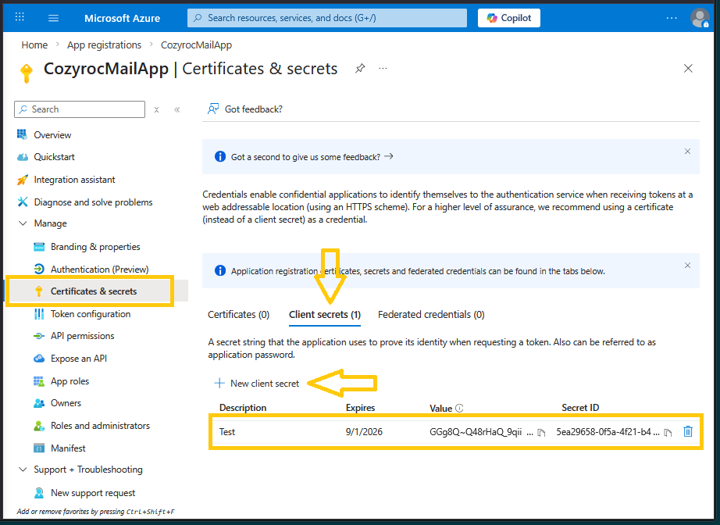Collapse the sidebar navigation pane
Image resolution: width=720 pixels, height=525 pixels.
click(177, 110)
